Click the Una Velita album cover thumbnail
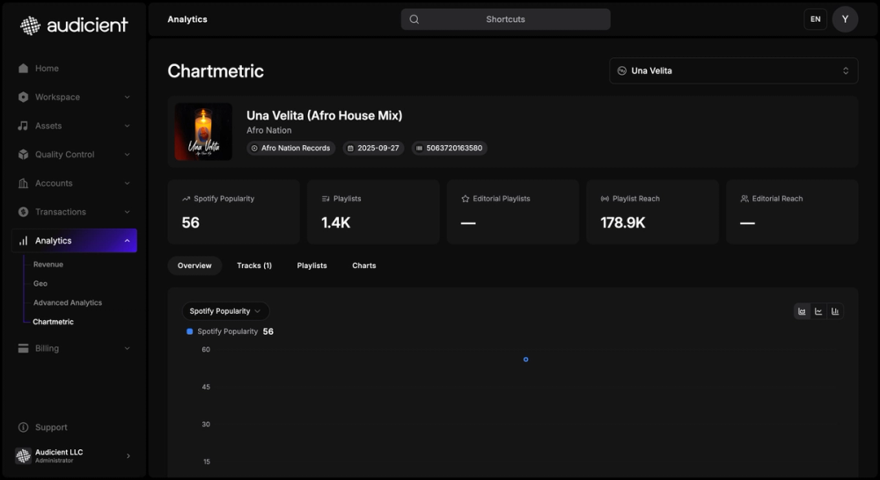This screenshot has height=480, width=880. pyautogui.click(x=203, y=132)
